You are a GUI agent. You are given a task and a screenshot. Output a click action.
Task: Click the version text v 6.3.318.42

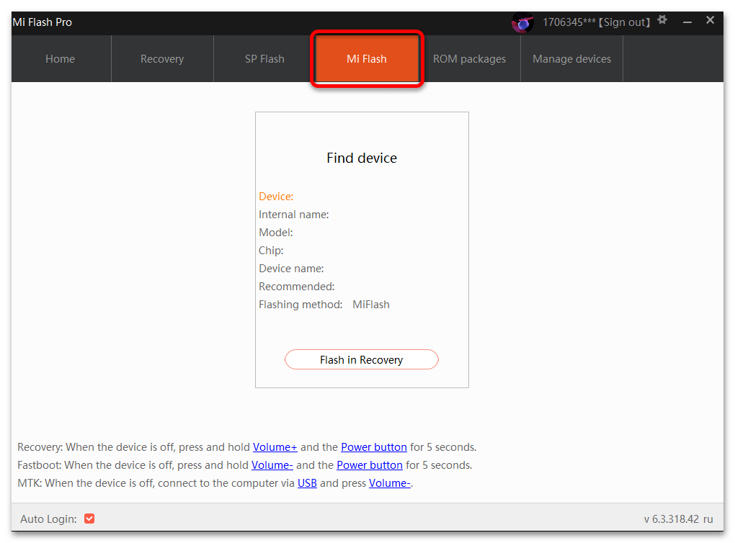pyautogui.click(x=672, y=519)
